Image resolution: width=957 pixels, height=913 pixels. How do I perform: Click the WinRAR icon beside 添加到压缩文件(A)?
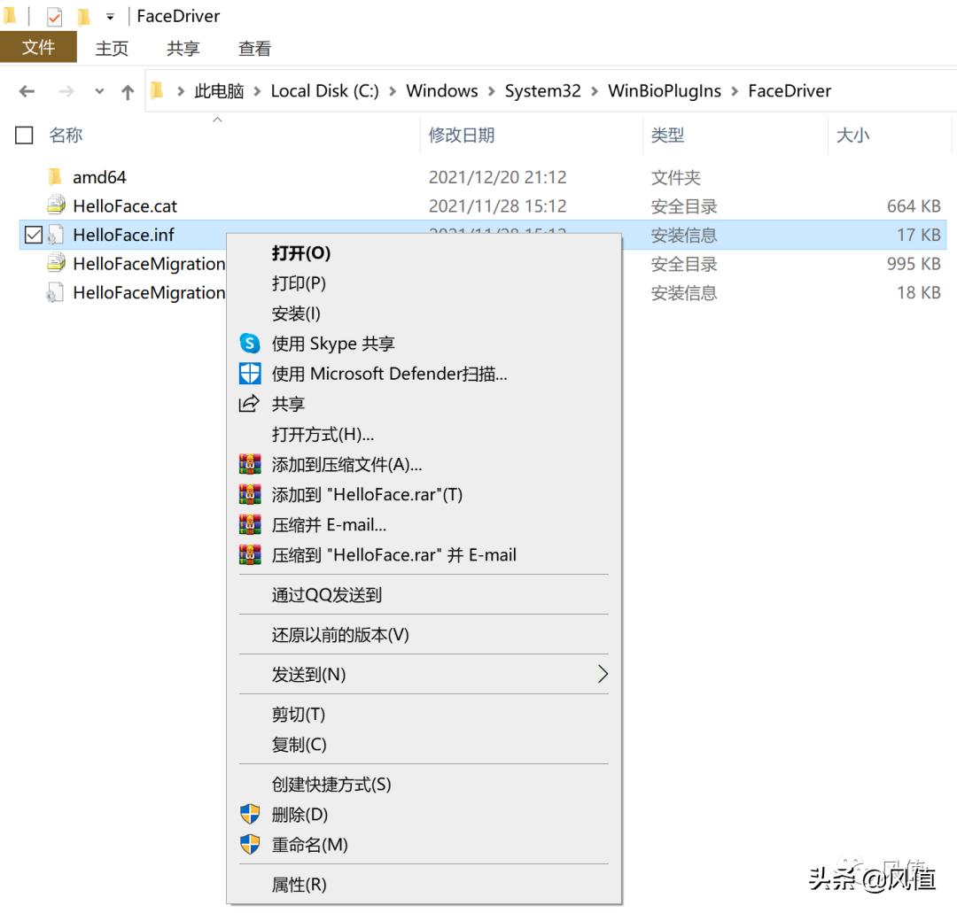(251, 464)
